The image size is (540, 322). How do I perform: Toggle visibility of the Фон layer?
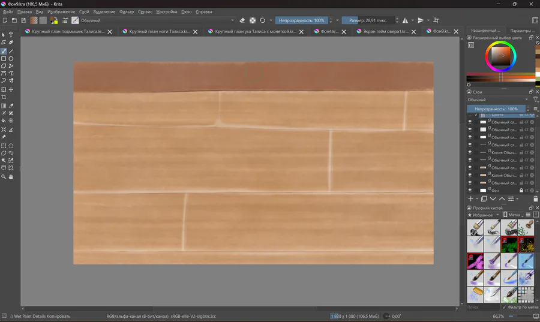coord(470,190)
